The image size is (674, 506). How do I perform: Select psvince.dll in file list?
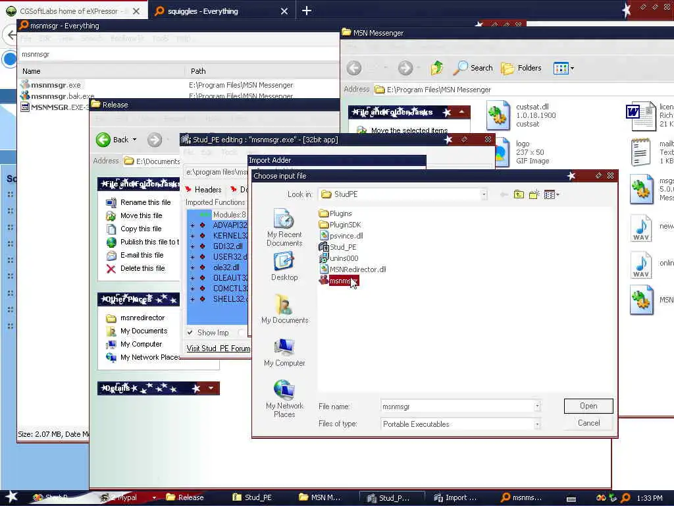(x=342, y=236)
